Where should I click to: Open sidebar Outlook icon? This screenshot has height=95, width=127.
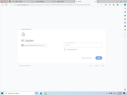tap(125, 26)
